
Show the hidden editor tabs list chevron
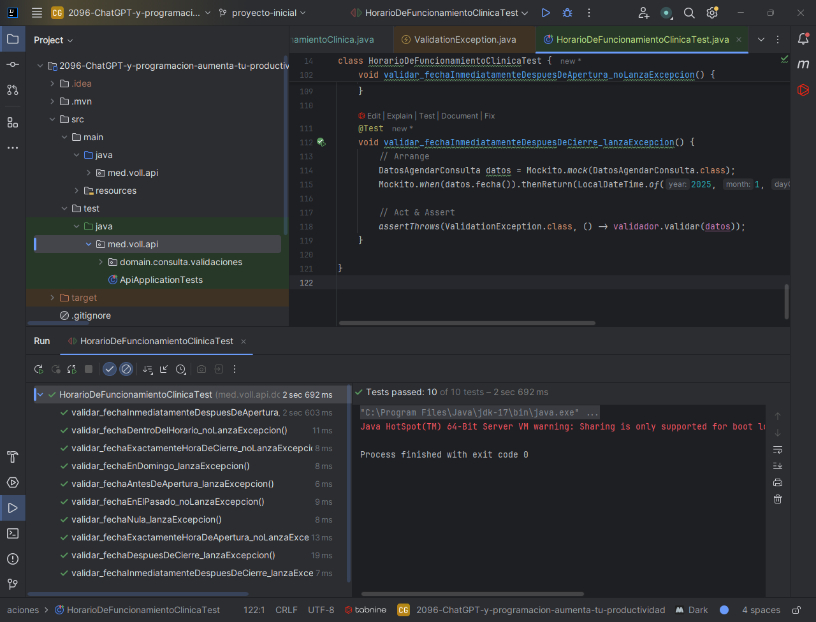pyautogui.click(x=761, y=40)
